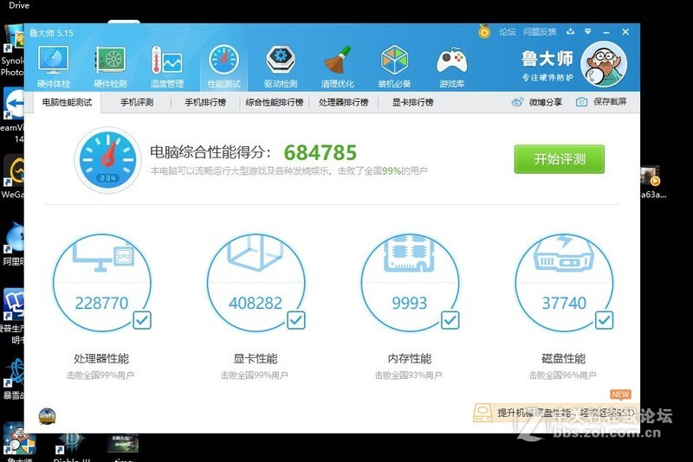The height and width of the screenshot is (462, 693).
Task: Click the SSD upgrade promotion banner
Action: pyautogui.click(x=555, y=413)
